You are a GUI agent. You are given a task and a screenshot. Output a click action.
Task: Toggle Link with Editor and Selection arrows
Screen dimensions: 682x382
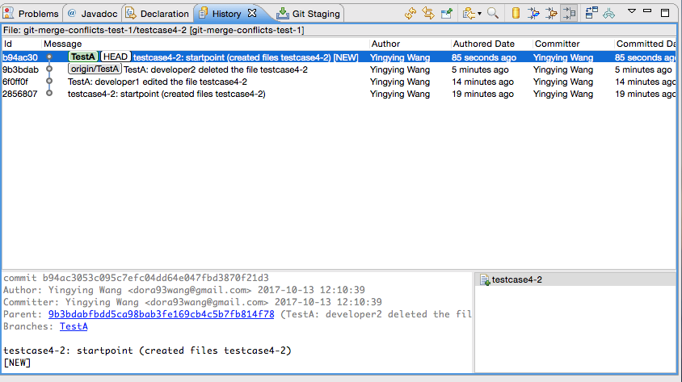(x=428, y=14)
